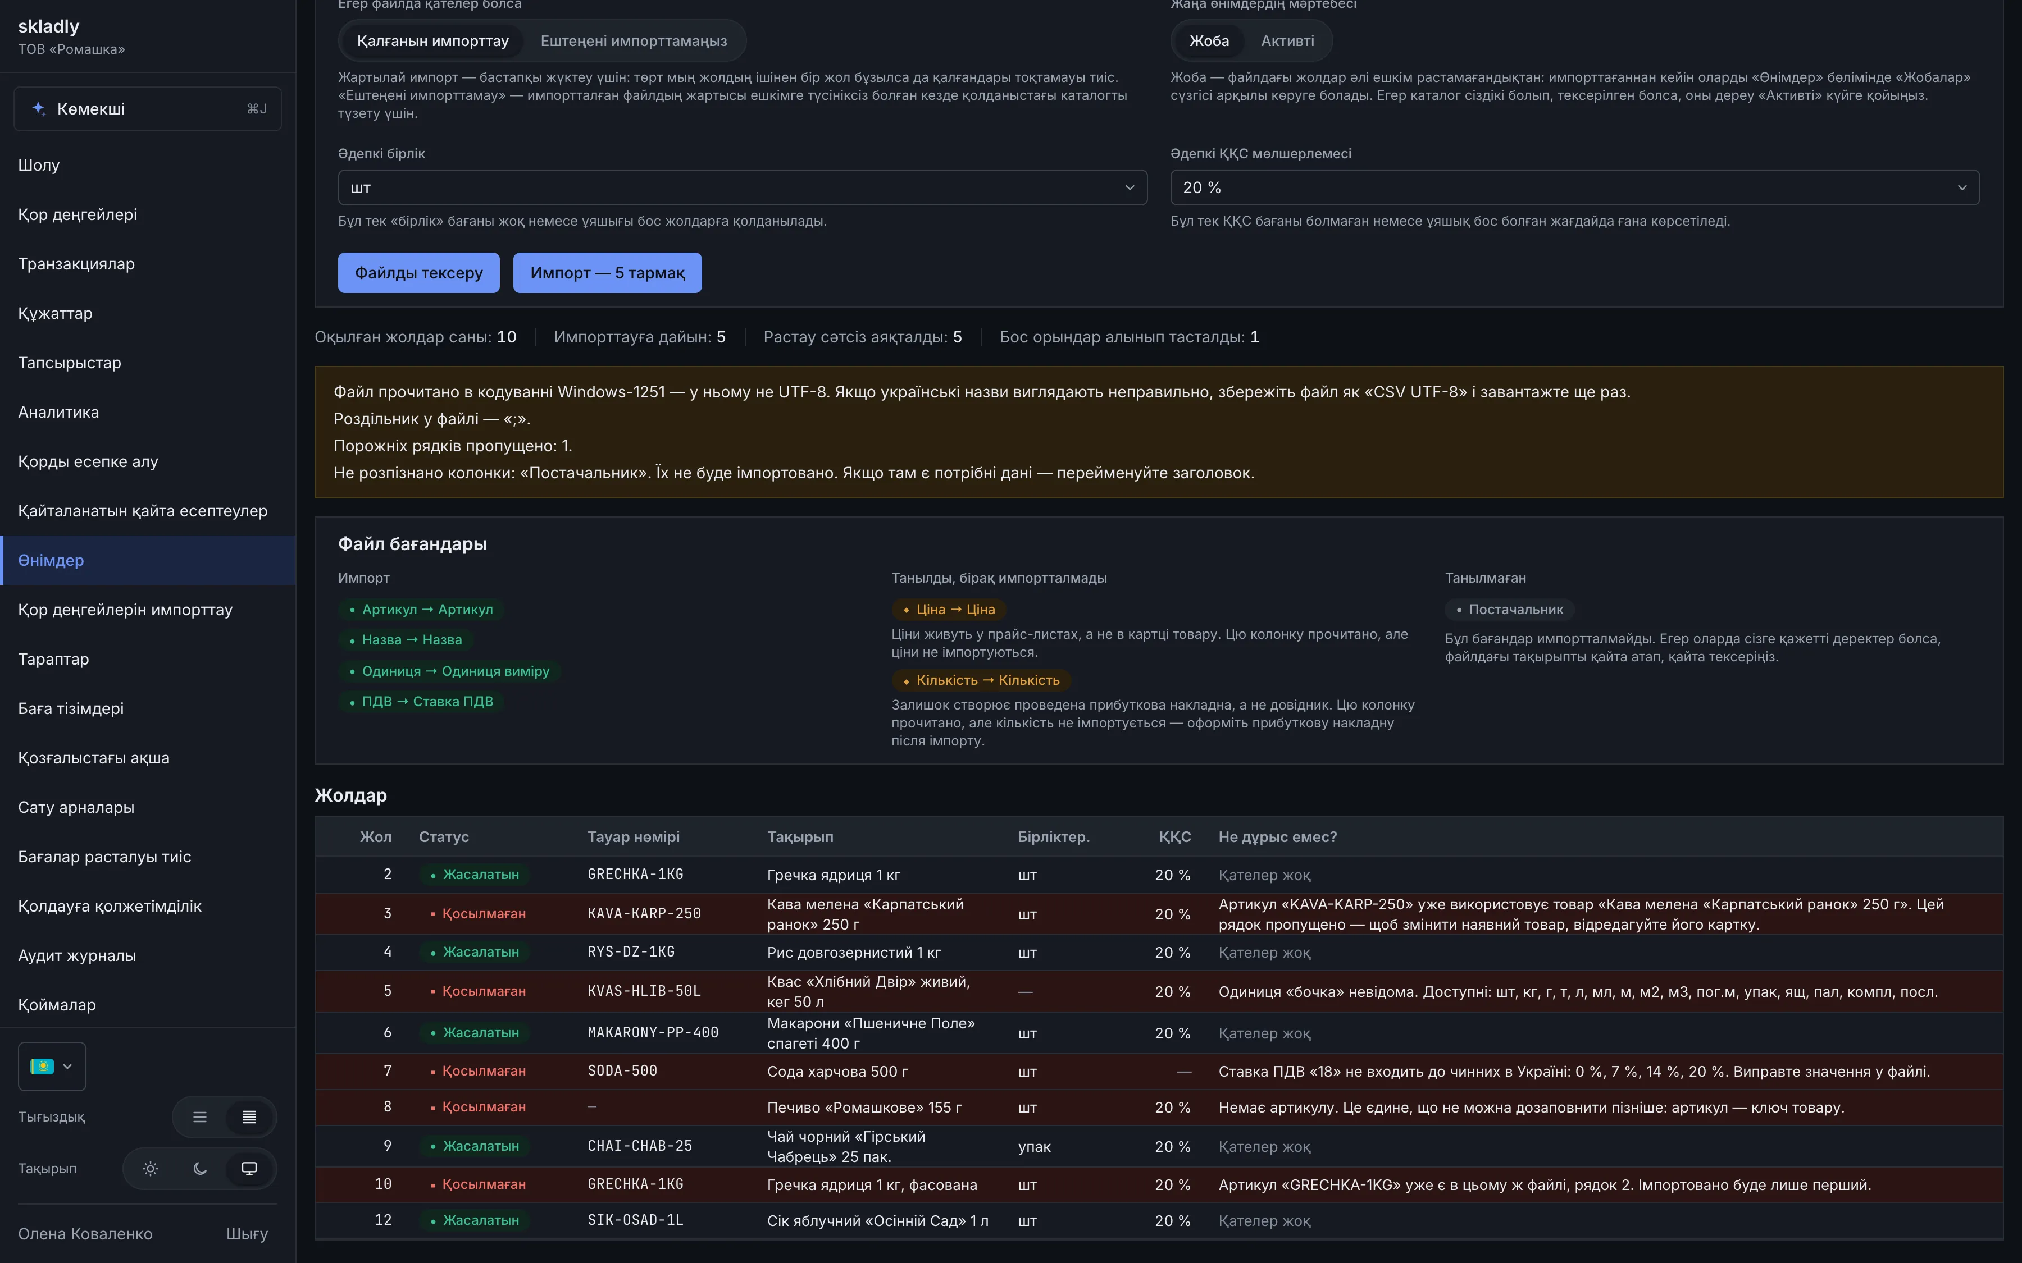The image size is (2022, 1263).
Task: Click the «Ціна → Ціна» chip
Action: (948, 610)
